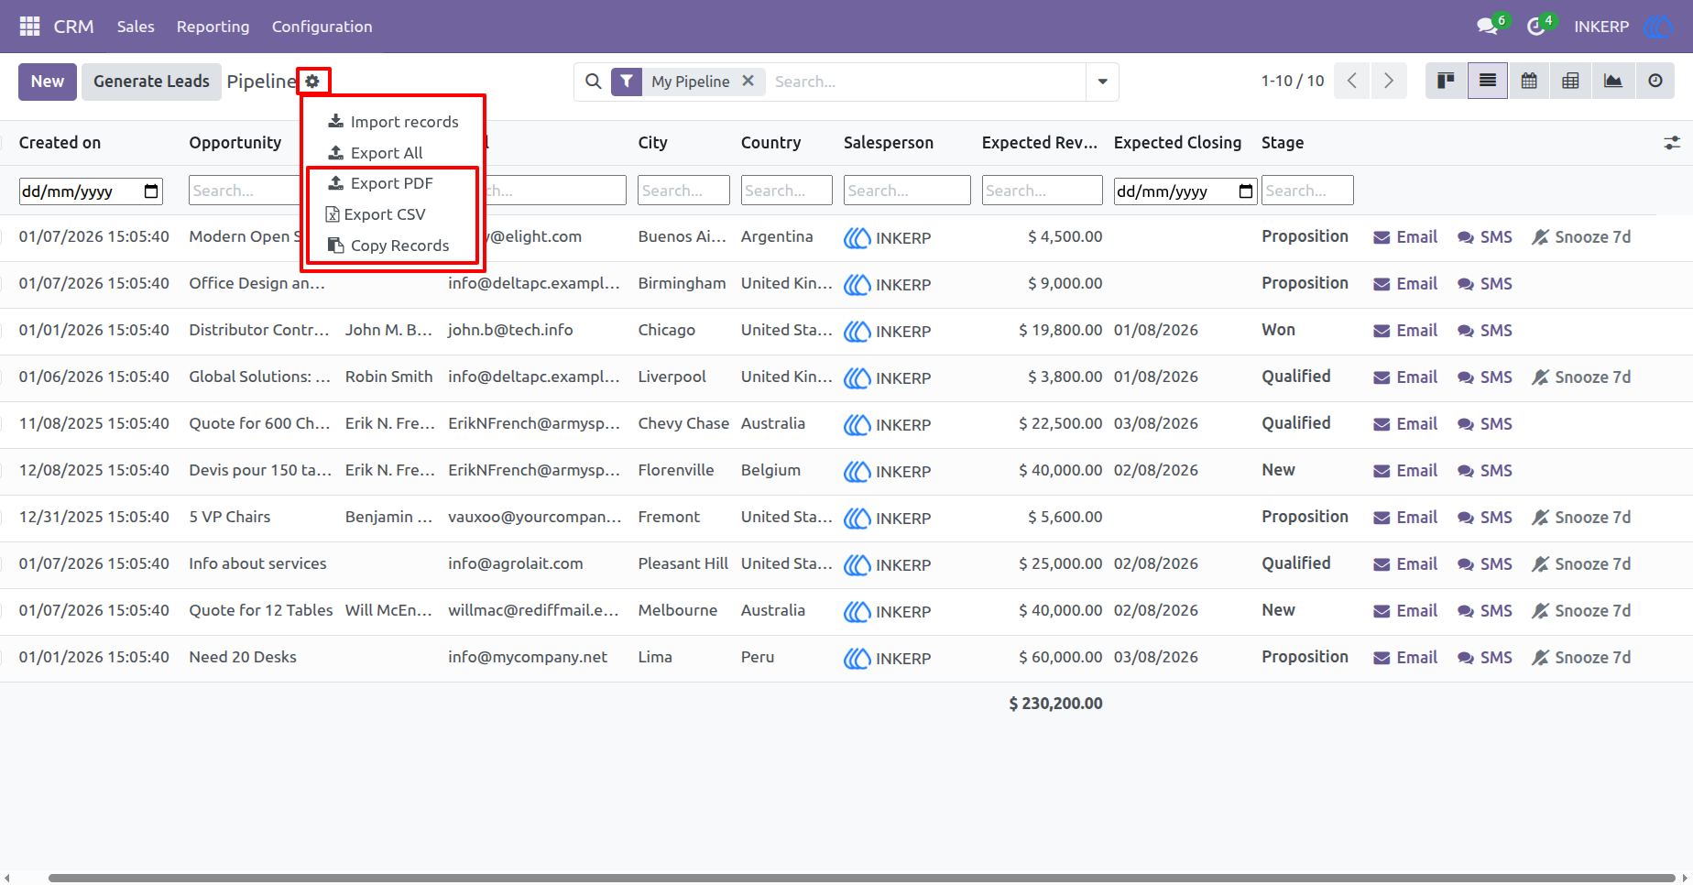Go to the previous page arrow
This screenshot has width=1693, height=885.
[1352, 81]
